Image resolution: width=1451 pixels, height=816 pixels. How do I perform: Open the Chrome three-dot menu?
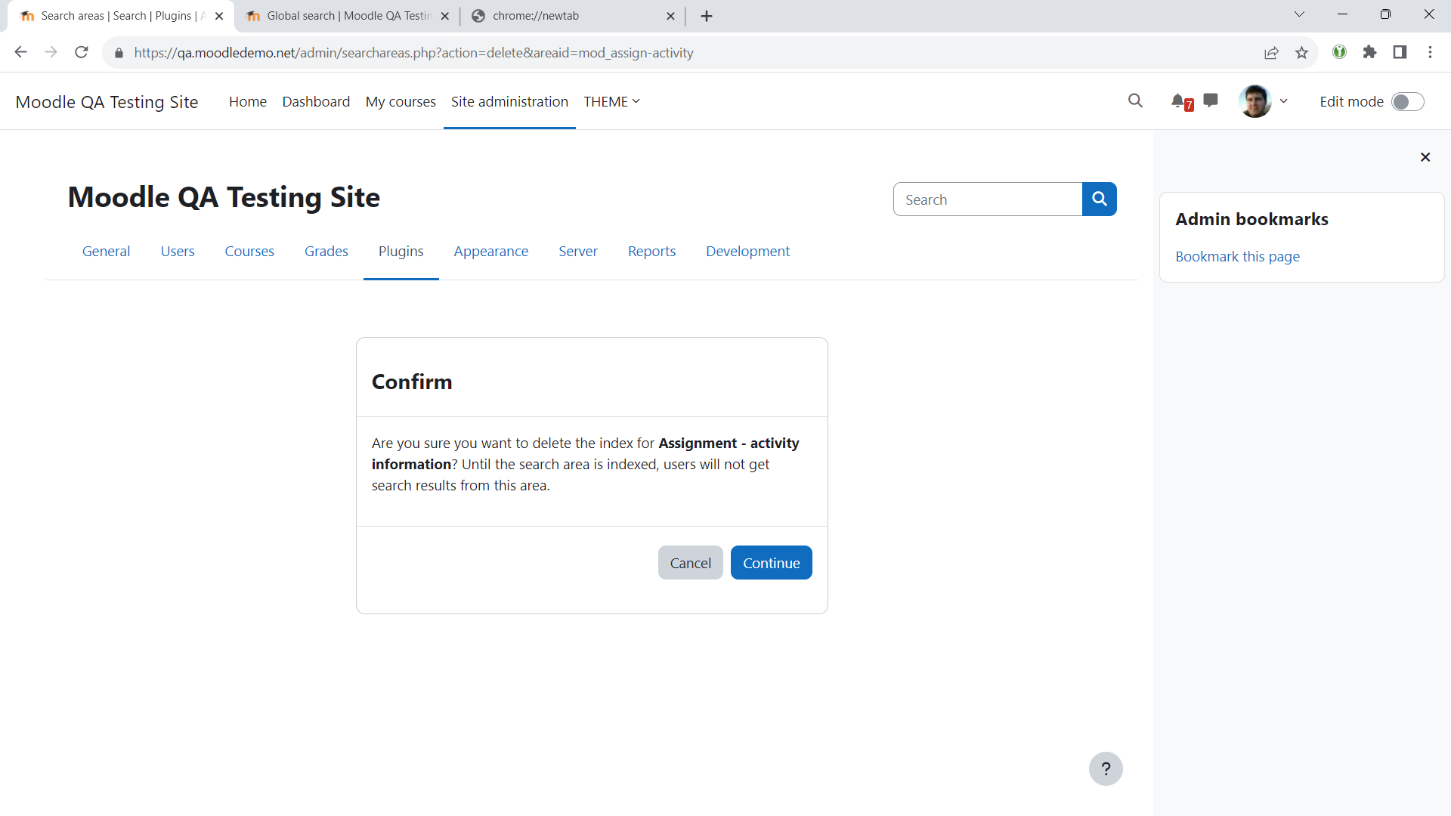[x=1430, y=52]
